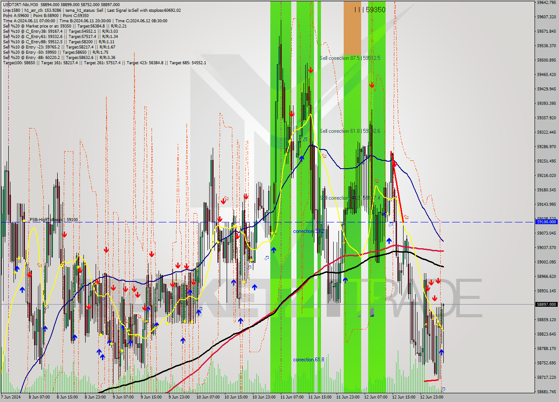The image size is (559, 402).
Task: Click the 'Sell correction 38.2' chart label
Action: pyautogui.click(x=350, y=198)
